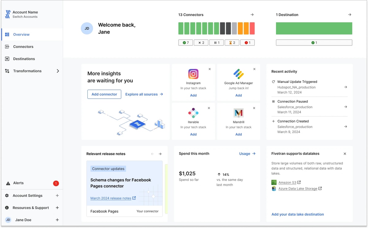Screen dimensions: 368x228
Task: Click Add your data lake destination
Action: 298,214
